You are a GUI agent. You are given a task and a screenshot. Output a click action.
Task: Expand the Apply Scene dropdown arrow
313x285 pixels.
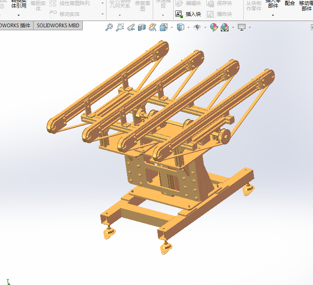233,27
